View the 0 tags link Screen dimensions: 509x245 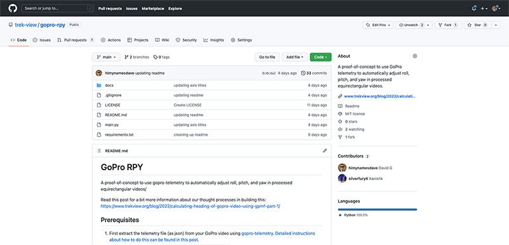pyautogui.click(x=162, y=57)
